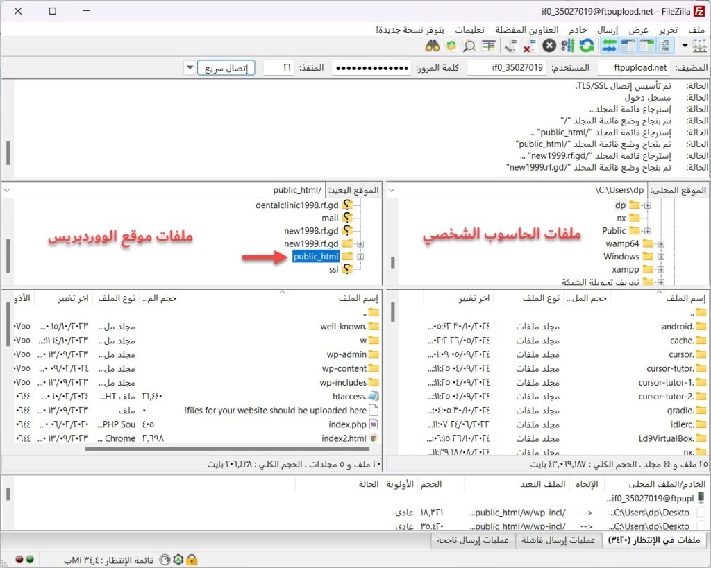Open the خادم menu

[x=578, y=29]
